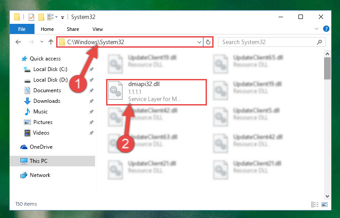
Task: Click the file list scroll down arrow
Action: click(x=328, y=196)
